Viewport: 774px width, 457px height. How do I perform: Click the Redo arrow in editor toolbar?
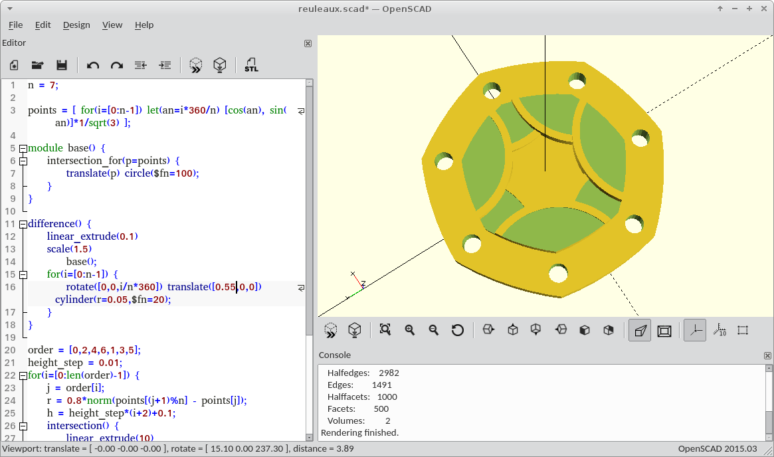[117, 65]
